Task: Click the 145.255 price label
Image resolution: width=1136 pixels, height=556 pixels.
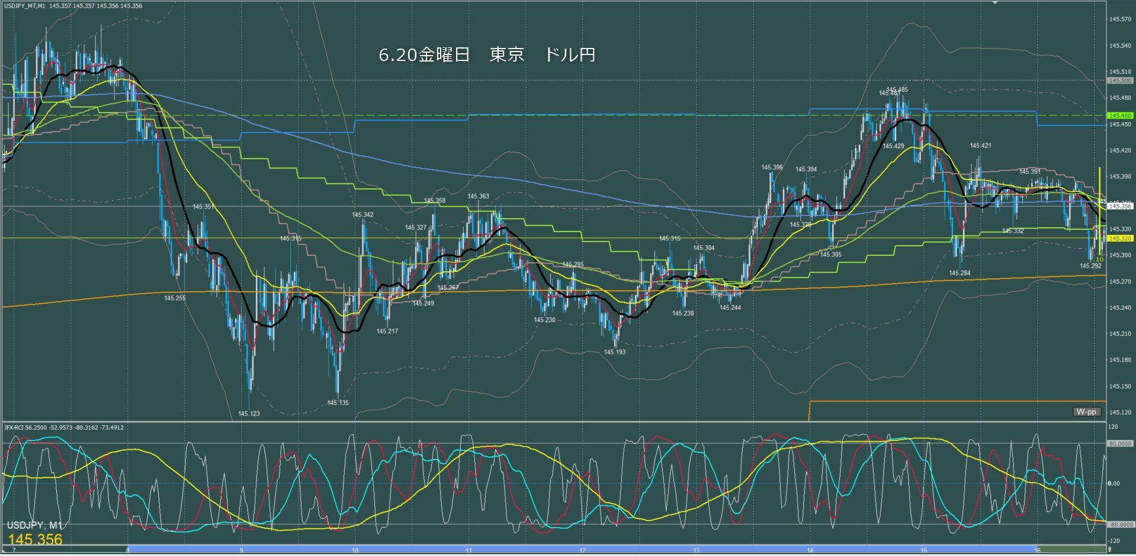Action: [175, 298]
